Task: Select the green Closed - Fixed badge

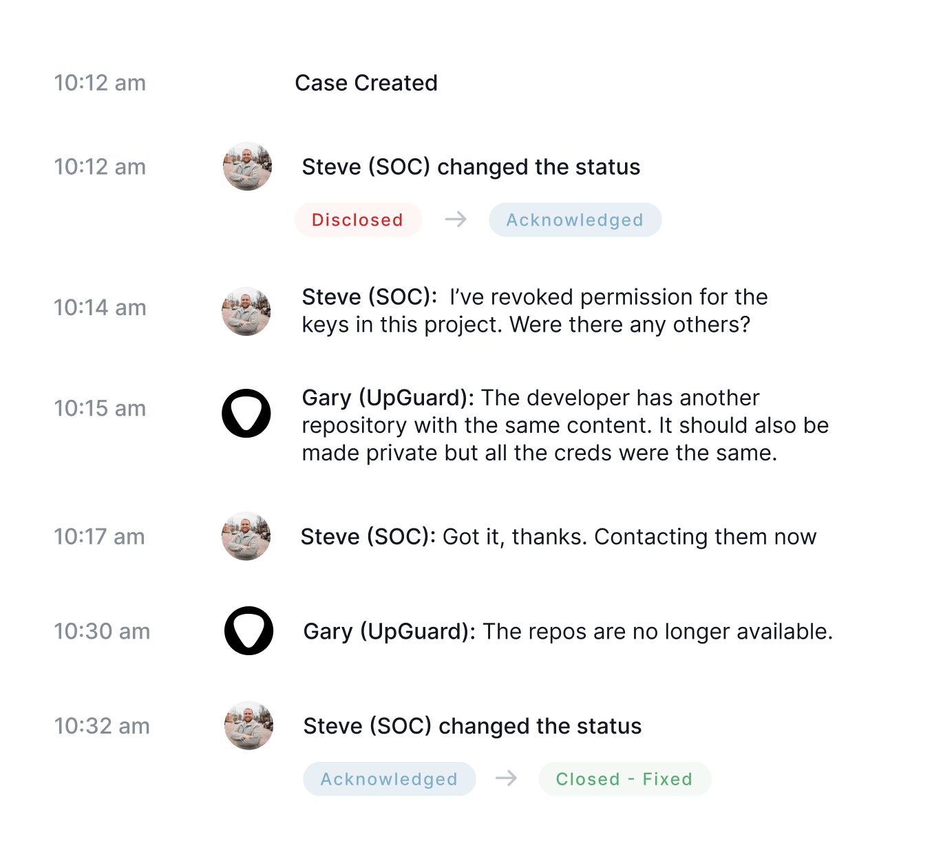Action: 625,779
